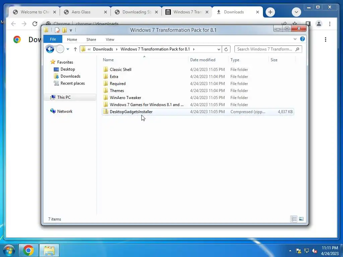Select Desktop in Favorites sidebar
Image resolution: width=343 pixels, height=257 pixels.
(68, 69)
